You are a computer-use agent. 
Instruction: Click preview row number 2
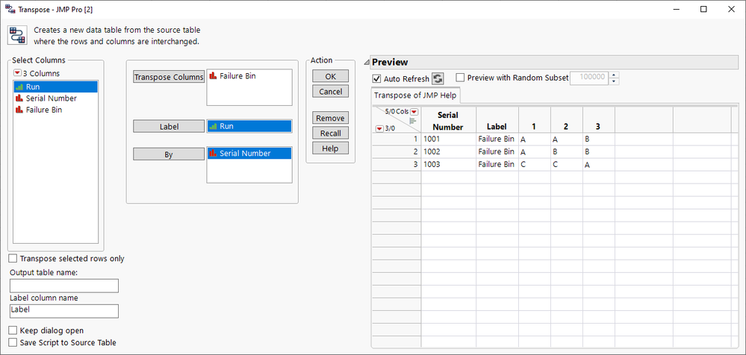397,151
